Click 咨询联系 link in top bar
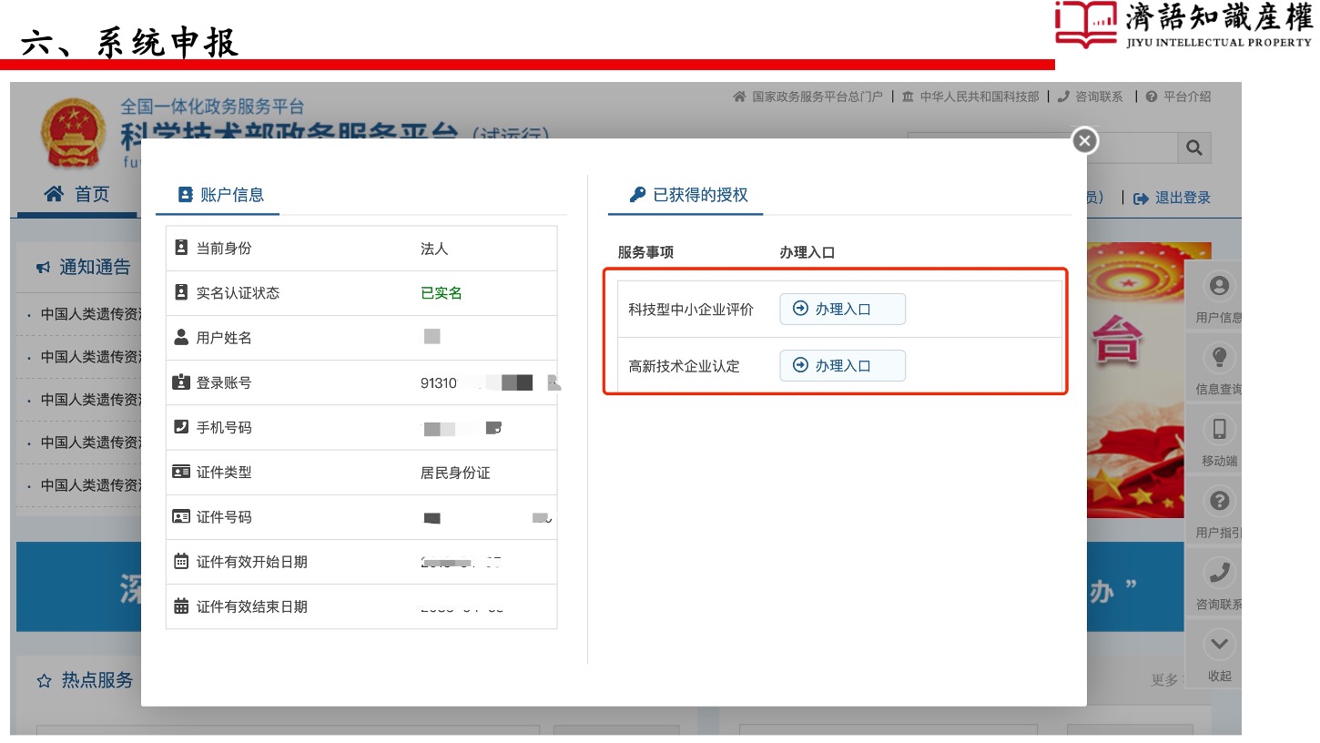The height and width of the screenshot is (743, 1320). (1091, 97)
